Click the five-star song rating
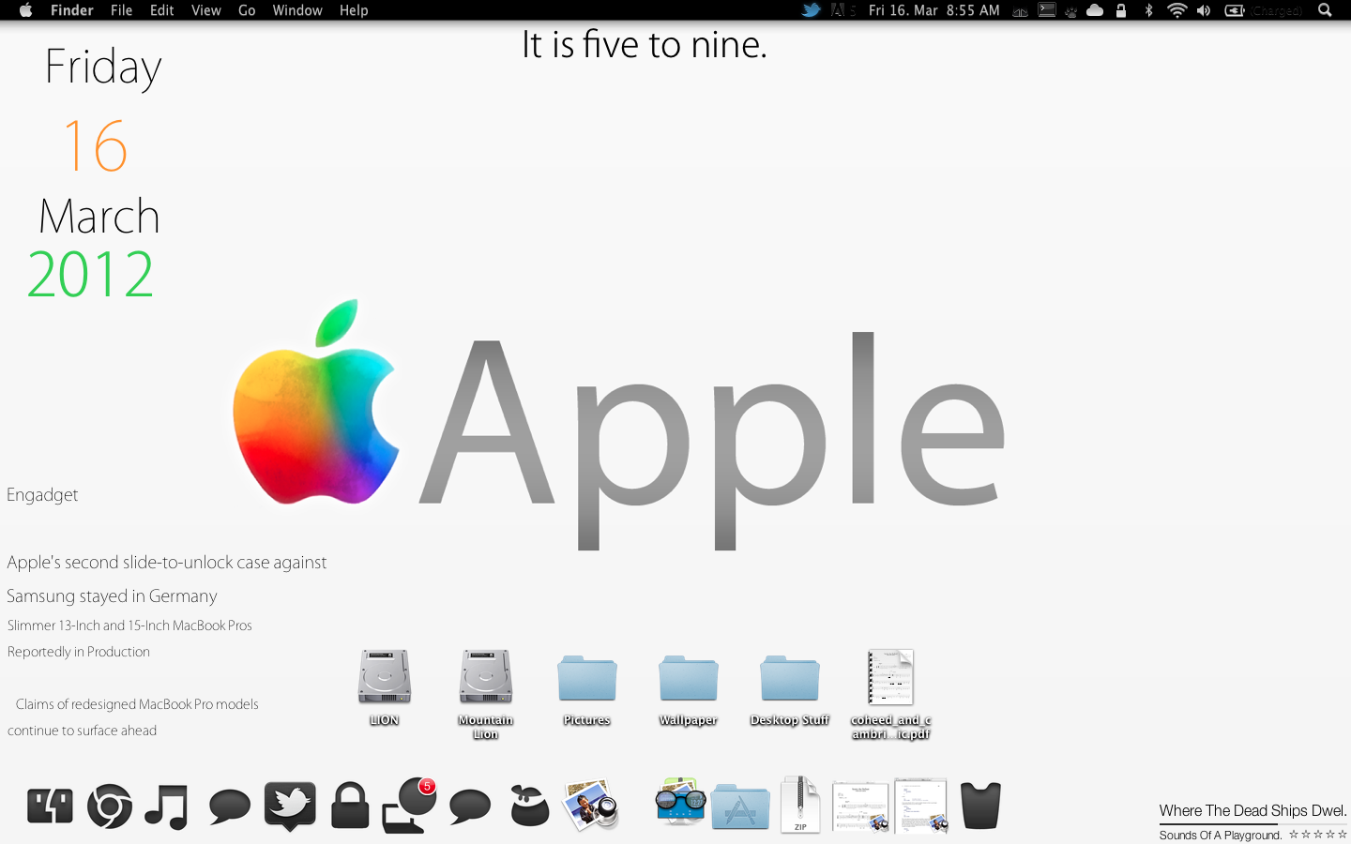 (1317, 834)
